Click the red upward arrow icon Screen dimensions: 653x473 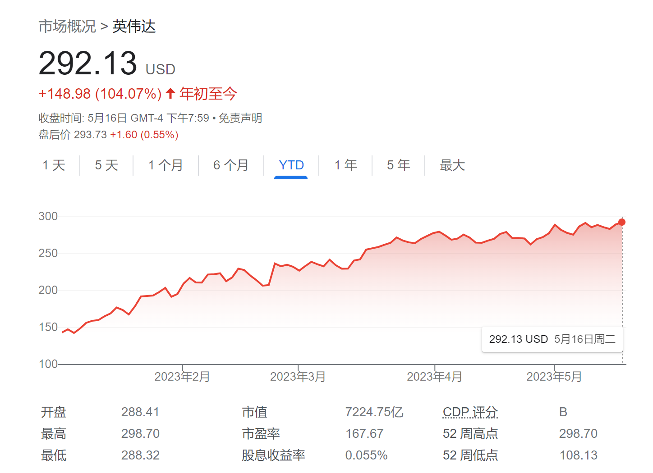pyautogui.click(x=170, y=93)
